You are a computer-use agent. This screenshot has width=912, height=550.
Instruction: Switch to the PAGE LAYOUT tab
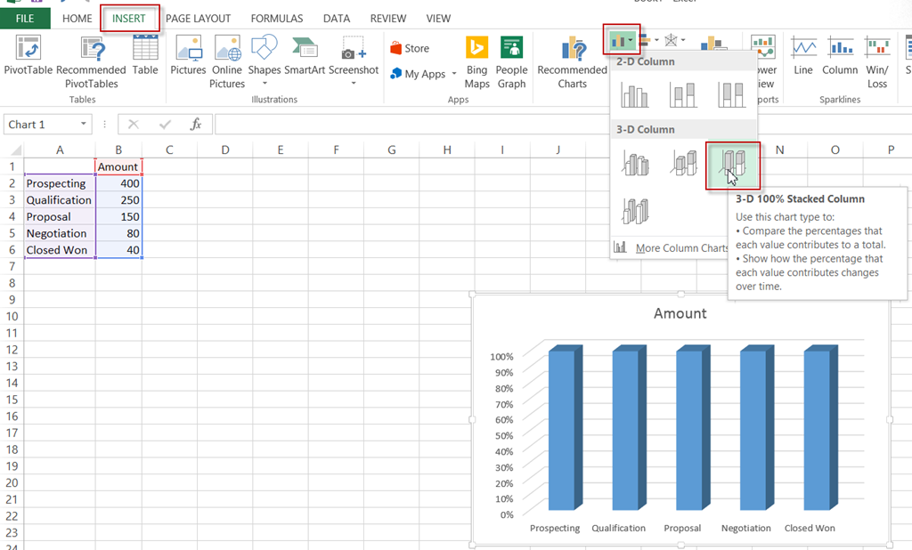[199, 19]
